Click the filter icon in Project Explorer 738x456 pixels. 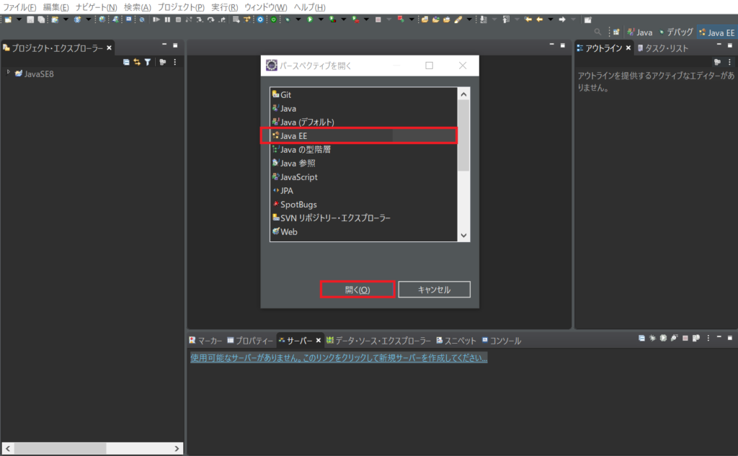tap(147, 63)
